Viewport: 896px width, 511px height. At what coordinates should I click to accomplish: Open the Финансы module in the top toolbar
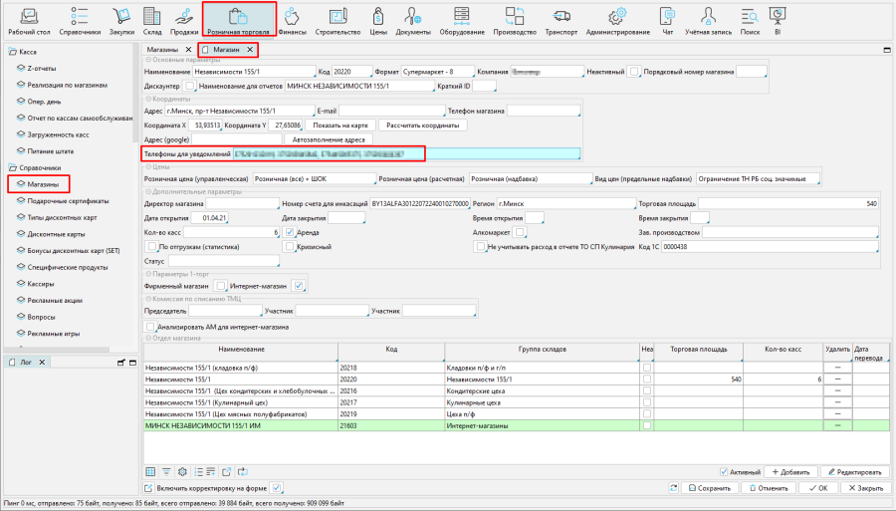click(292, 21)
